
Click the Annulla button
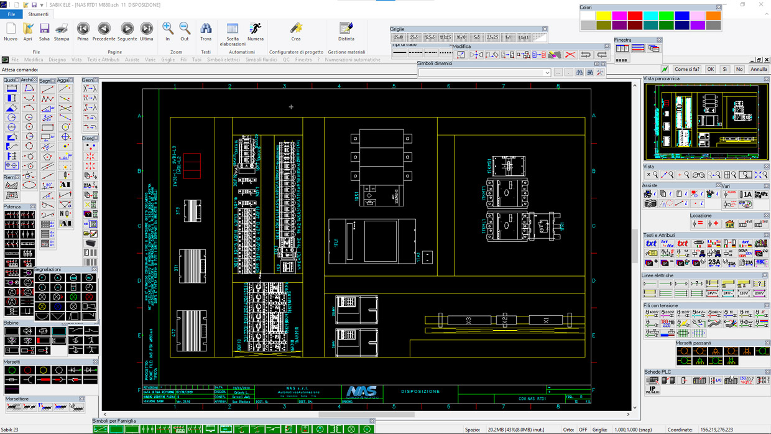[759, 70]
